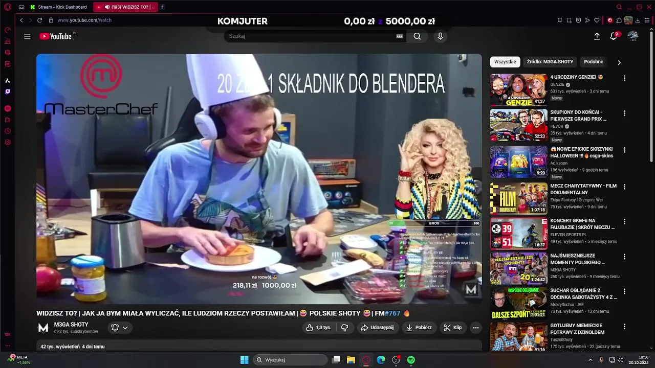Open options menu for 4 URODZINY GENZIE

coord(624,78)
